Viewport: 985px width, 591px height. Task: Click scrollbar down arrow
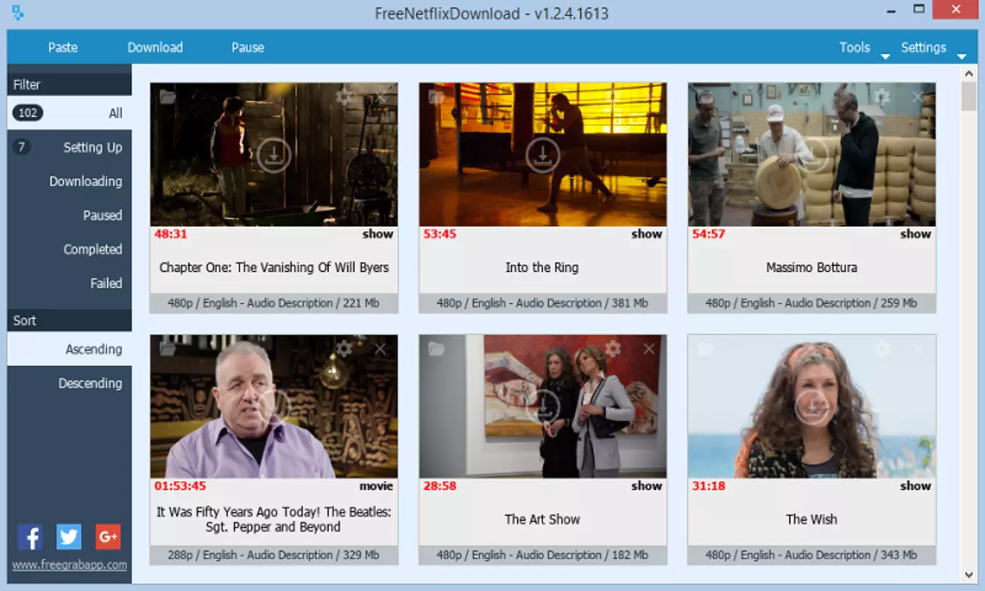969,574
